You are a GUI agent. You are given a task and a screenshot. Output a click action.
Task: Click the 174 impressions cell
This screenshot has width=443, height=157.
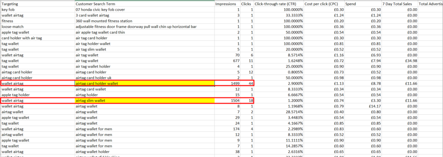coord(227,129)
